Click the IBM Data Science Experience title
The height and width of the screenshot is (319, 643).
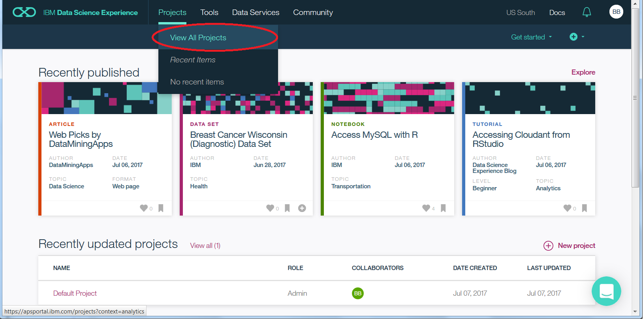tap(90, 13)
